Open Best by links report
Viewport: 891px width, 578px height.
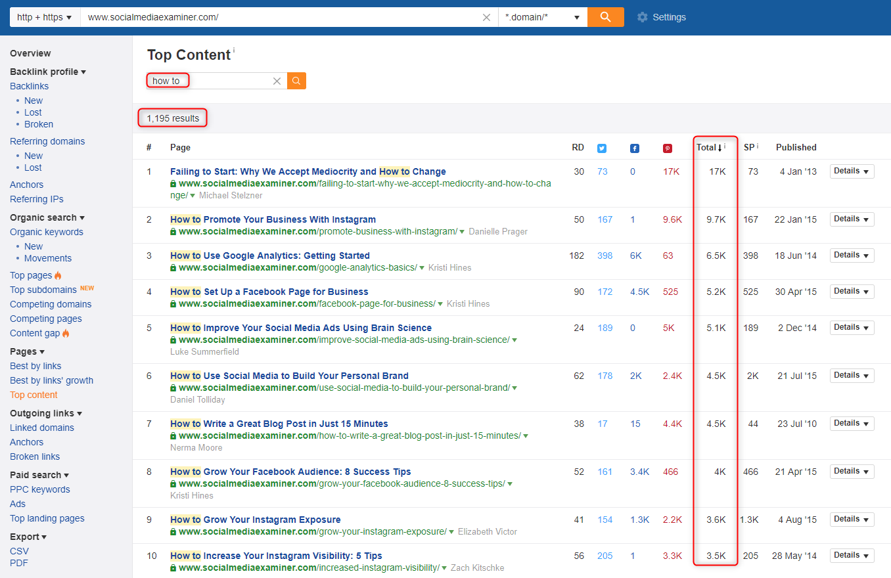click(35, 366)
